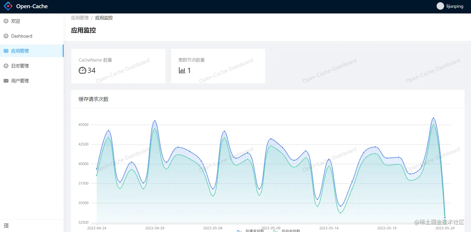Click the 45000 y-axis label
The width and height of the screenshot is (471, 232).
[83, 125]
